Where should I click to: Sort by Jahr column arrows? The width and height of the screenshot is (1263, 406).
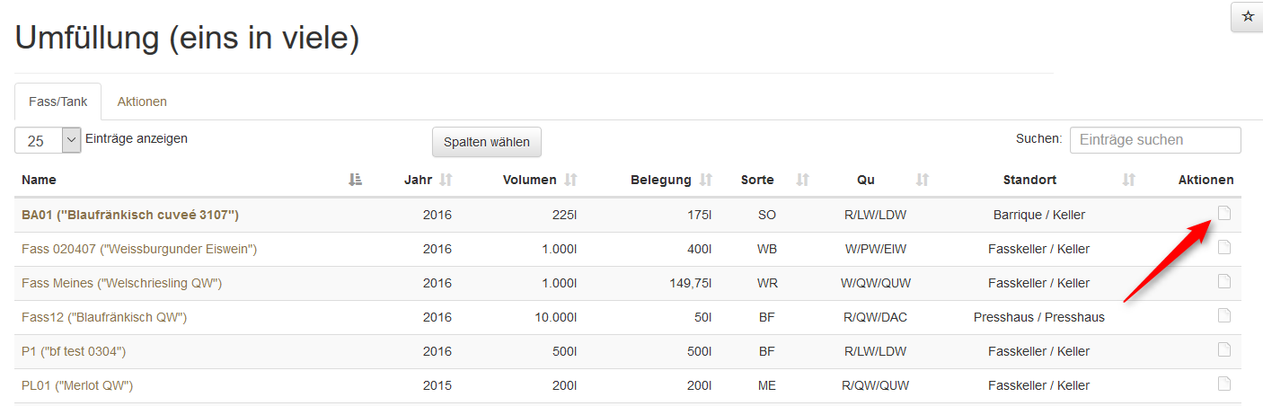pyautogui.click(x=446, y=180)
